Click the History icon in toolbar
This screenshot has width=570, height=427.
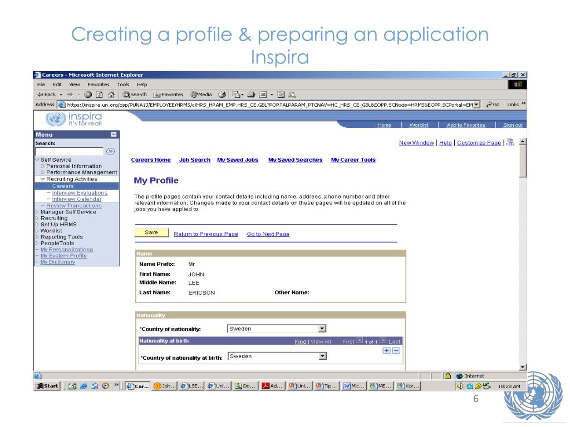[x=222, y=95]
